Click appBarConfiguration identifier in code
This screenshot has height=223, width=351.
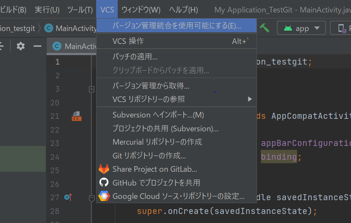click(306, 143)
